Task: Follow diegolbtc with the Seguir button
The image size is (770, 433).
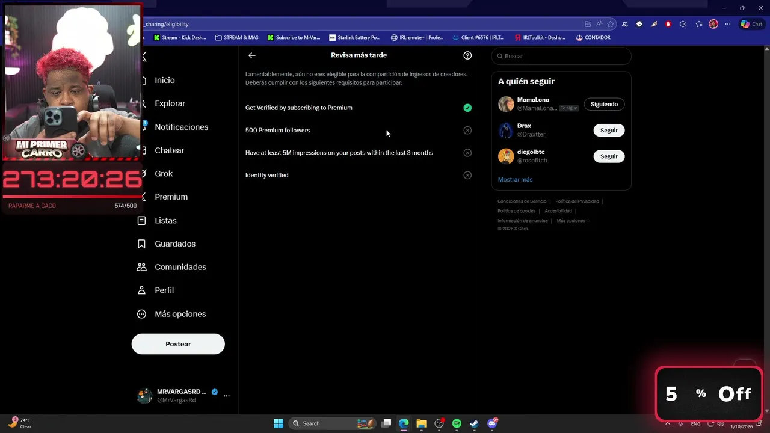Action: coord(609,156)
